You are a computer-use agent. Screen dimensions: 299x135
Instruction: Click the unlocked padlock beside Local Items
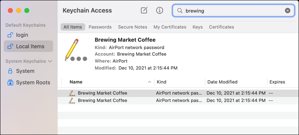[10, 46]
